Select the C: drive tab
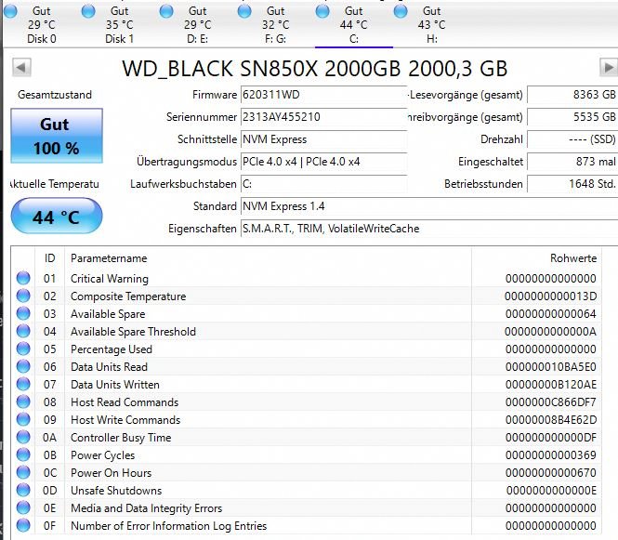The image size is (618, 540). pyautogui.click(x=353, y=24)
